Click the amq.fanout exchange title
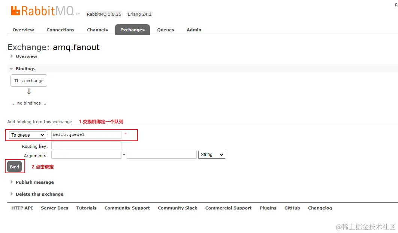Screen dimensions: 398x233 click(76, 47)
